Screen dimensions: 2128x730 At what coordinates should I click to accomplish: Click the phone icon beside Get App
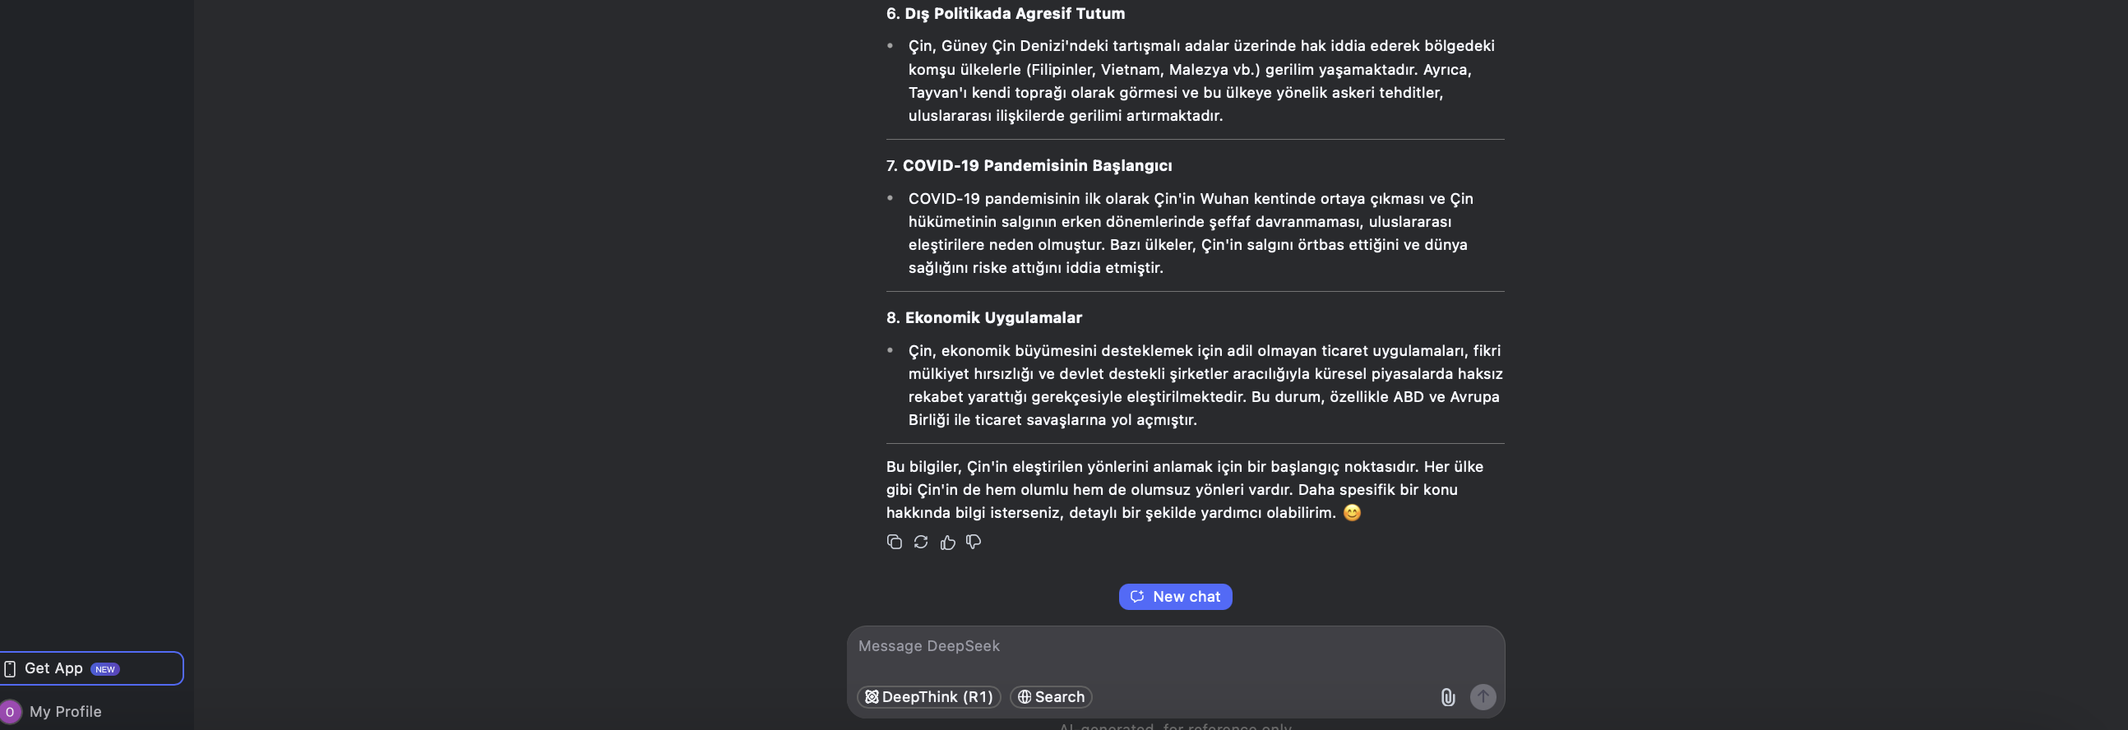click(10, 668)
